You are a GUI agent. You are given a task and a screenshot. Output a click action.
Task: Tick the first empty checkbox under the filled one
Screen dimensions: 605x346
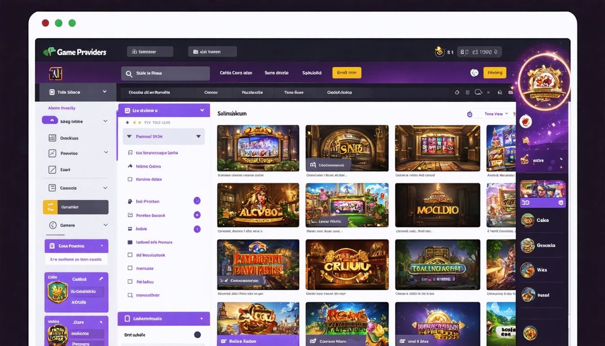(x=130, y=255)
